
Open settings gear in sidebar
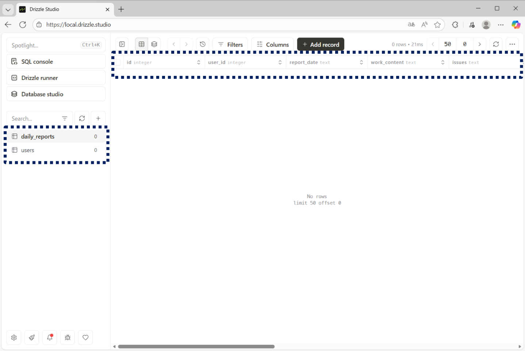pyautogui.click(x=14, y=337)
